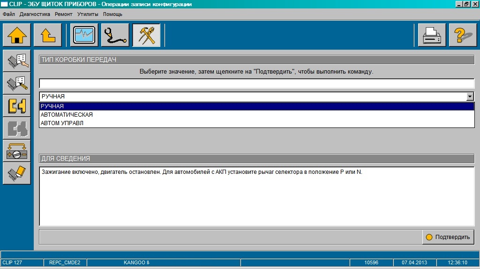Collapse the gearbox type dropdown arrow
This screenshot has height=269, width=480.
[x=470, y=97]
